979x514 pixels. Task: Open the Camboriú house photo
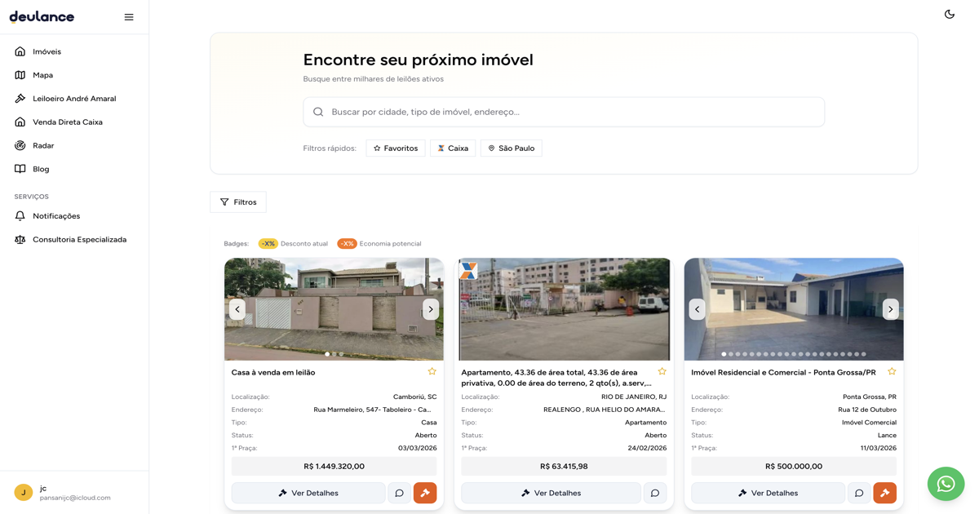click(x=334, y=309)
